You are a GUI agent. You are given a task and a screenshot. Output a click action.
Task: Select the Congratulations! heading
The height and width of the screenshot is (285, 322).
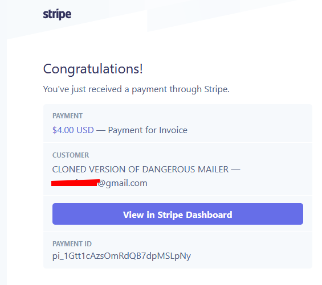pos(93,69)
